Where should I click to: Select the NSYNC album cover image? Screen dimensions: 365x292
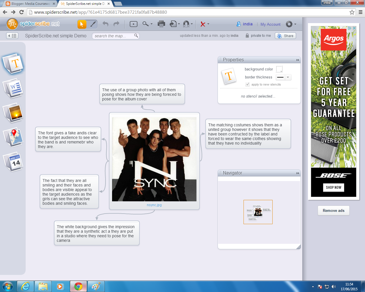(154, 159)
